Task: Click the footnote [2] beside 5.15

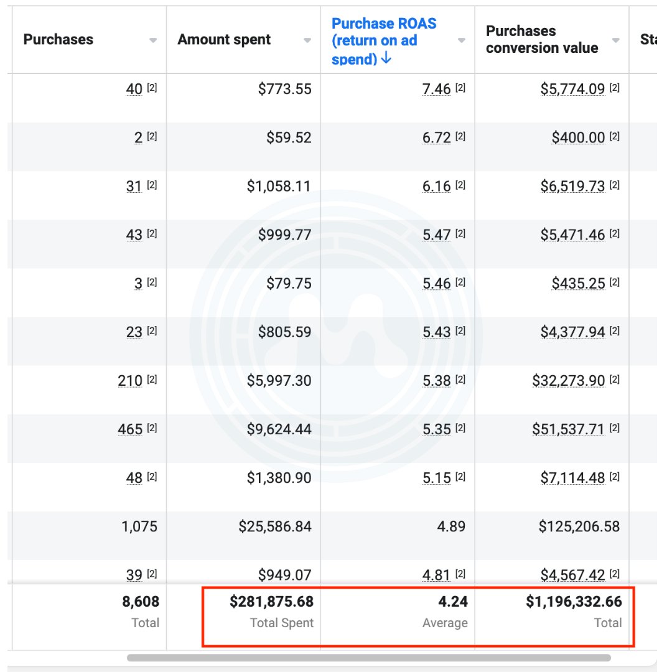Action: pos(460,477)
